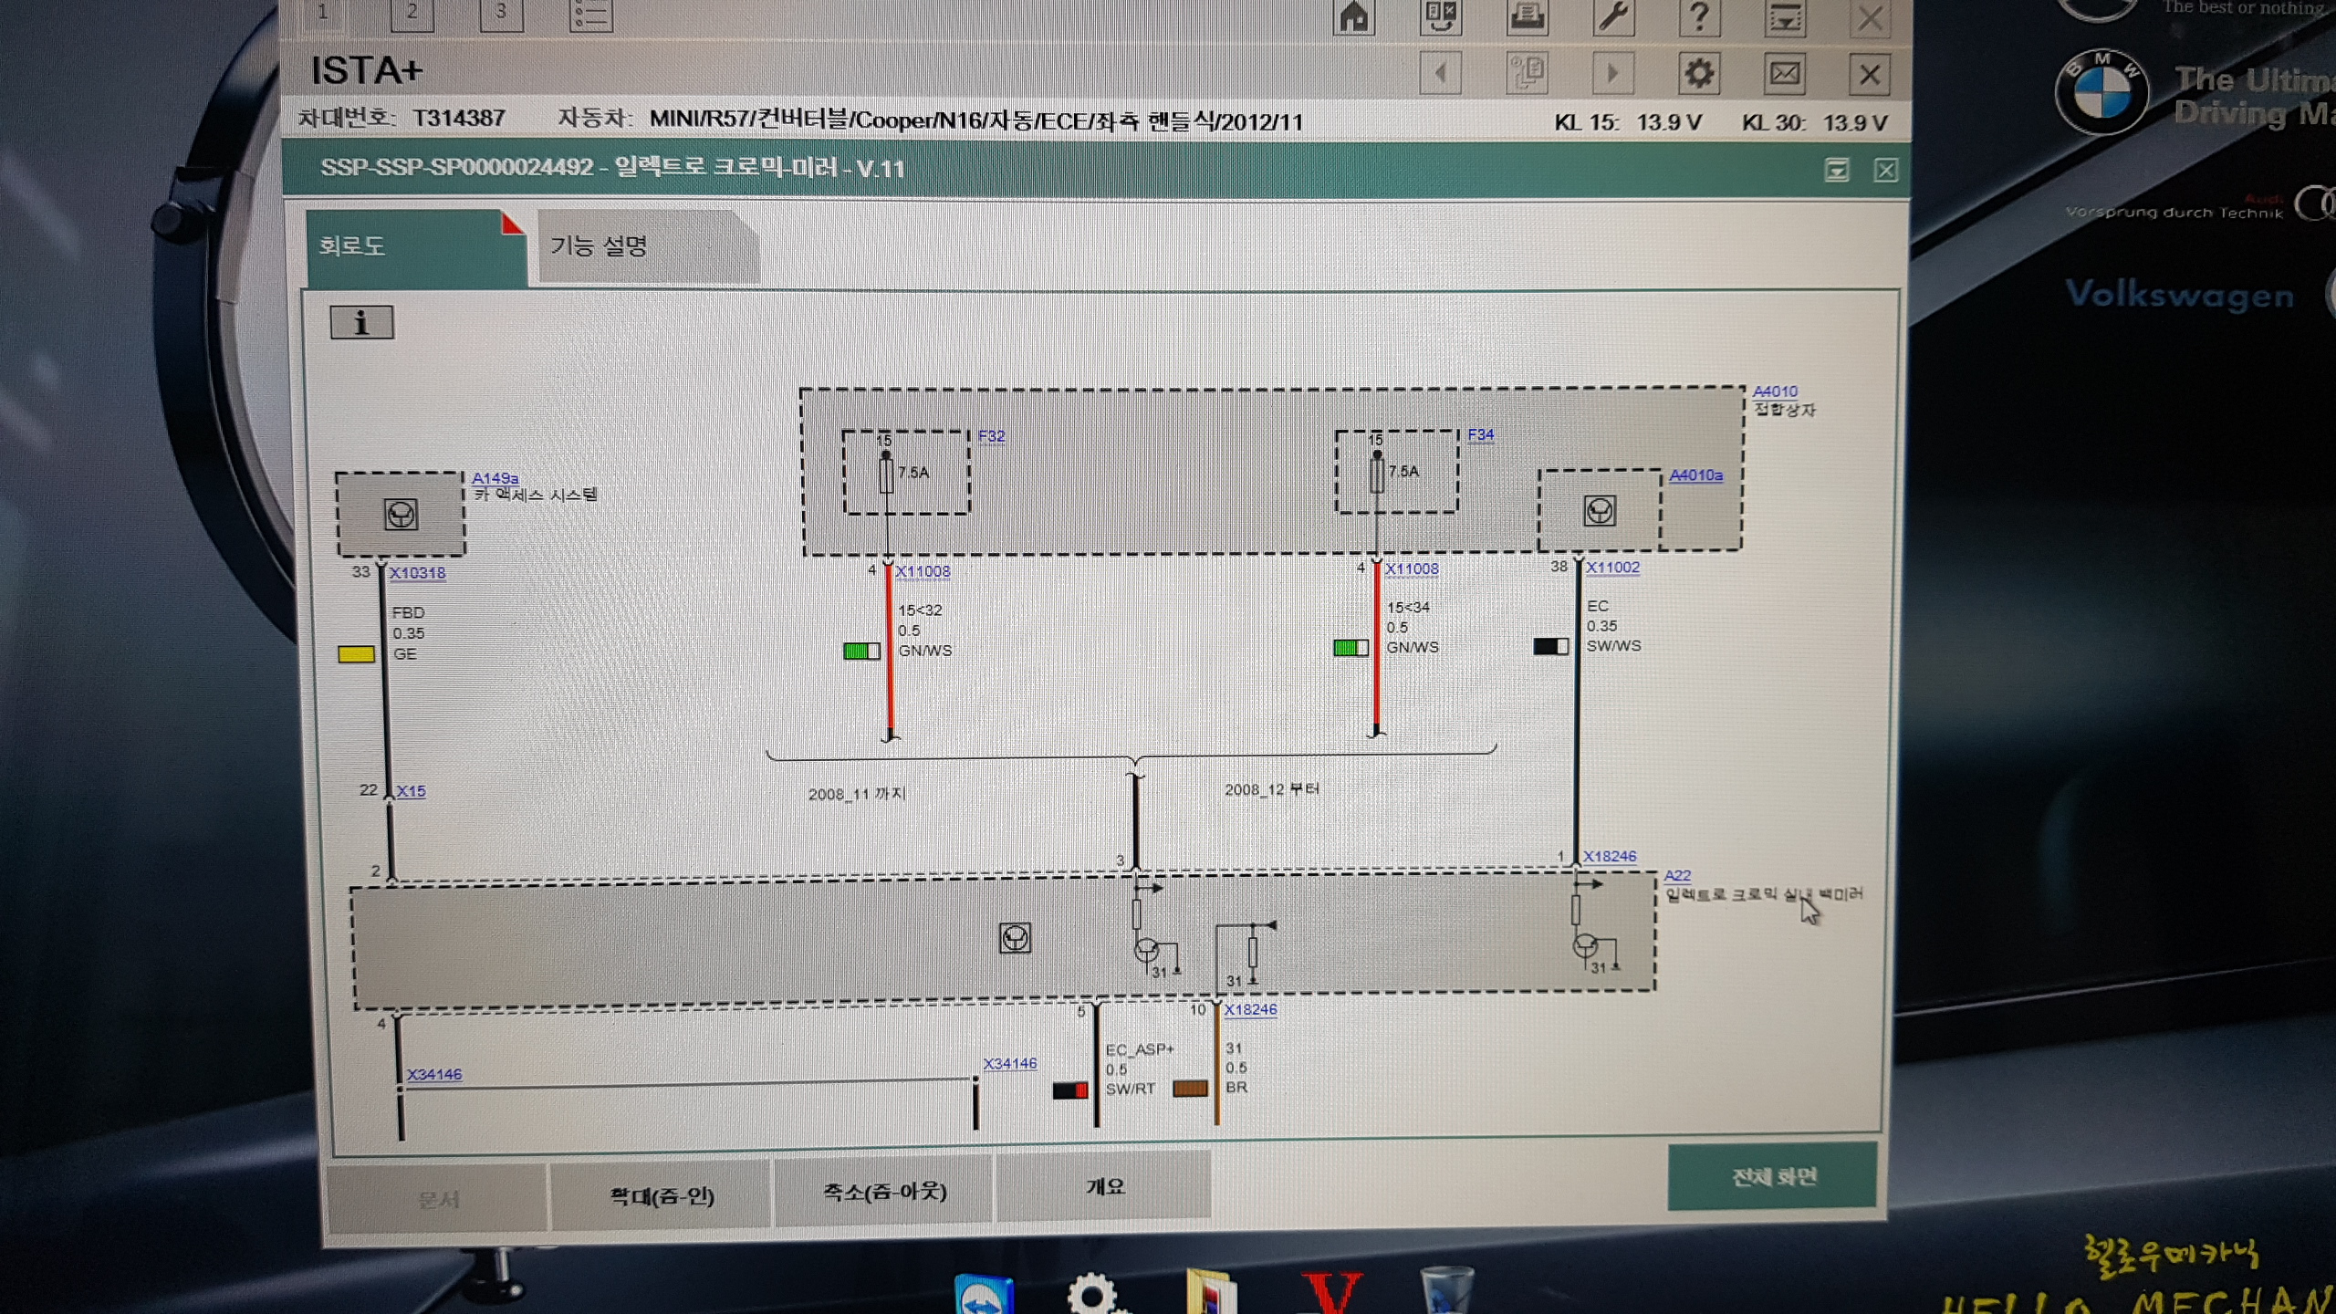Screen dimensions: 2336x1314
Task: Collapse the teal panel via minimize-bar icon
Action: [1836, 170]
